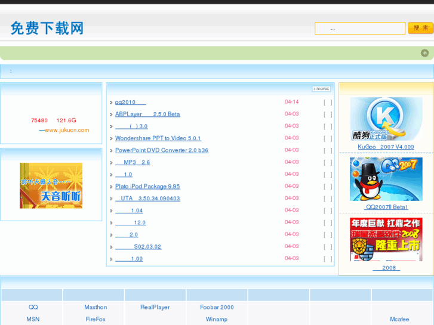This screenshot has height=325, width=434.
Task: Open the list link ending in 1.0
Action: [x=124, y=175]
